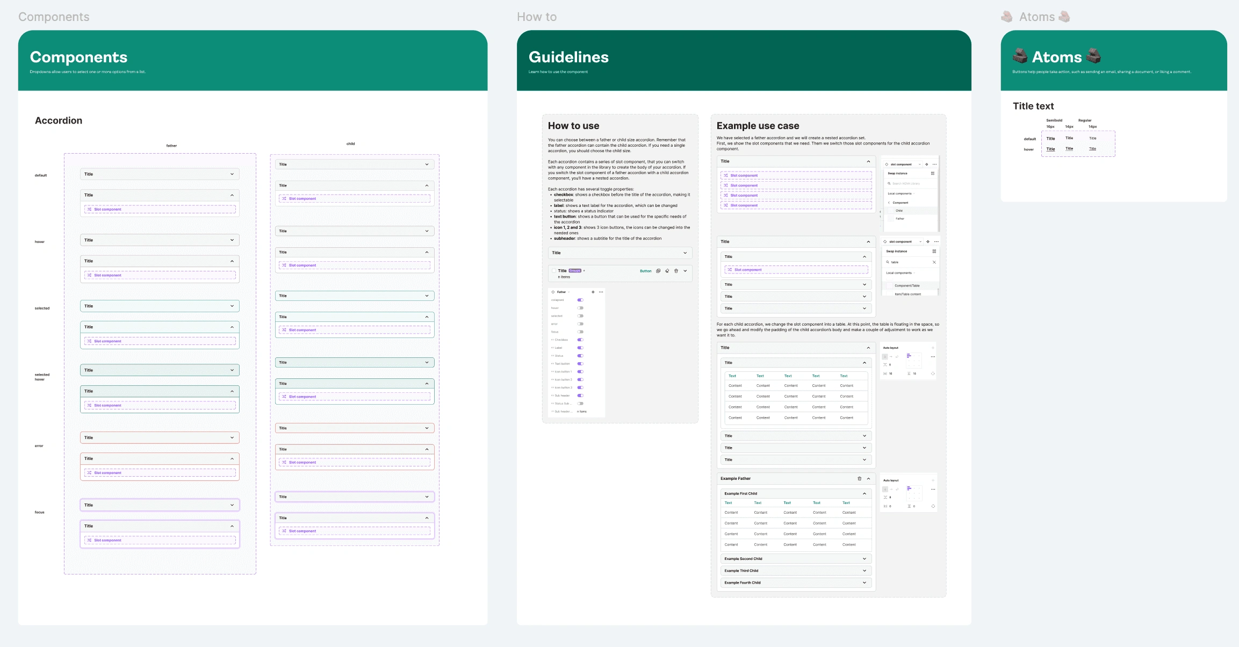
Task: Click the eraser icon in the accordion header
Action: tap(667, 271)
